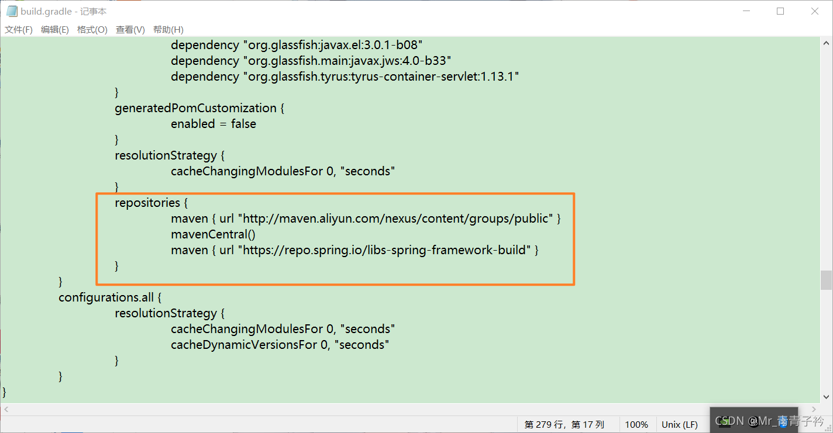Click the horizontal scrollbar track
Image resolution: width=833 pixels, height=433 pixels.
[409, 410]
